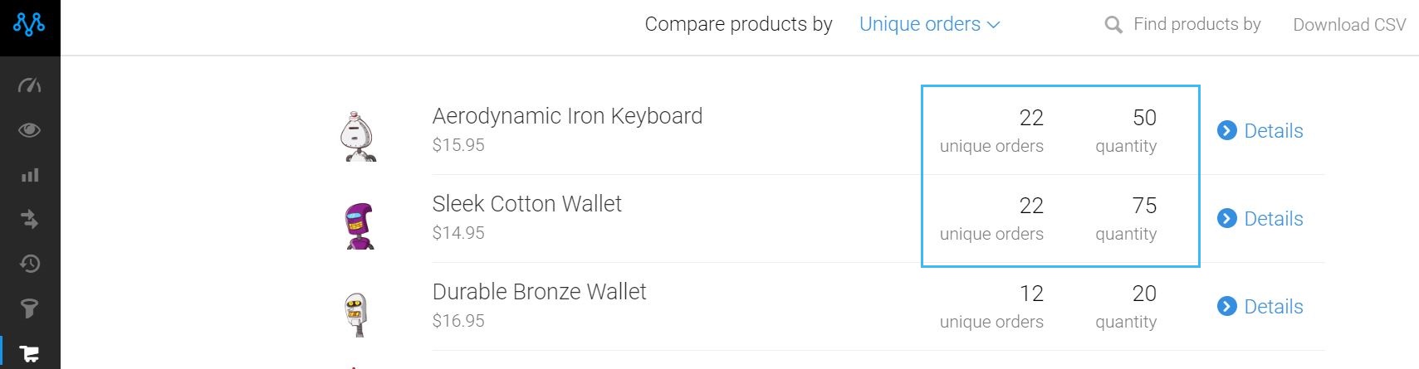This screenshot has width=1419, height=369.
Task: Focus the Find products by field
Action: [1197, 24]
